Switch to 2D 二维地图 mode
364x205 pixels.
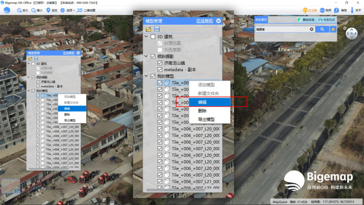tap(86, 10)
